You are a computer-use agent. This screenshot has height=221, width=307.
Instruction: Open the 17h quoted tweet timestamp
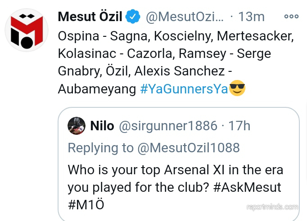click(x=239, y=126)
